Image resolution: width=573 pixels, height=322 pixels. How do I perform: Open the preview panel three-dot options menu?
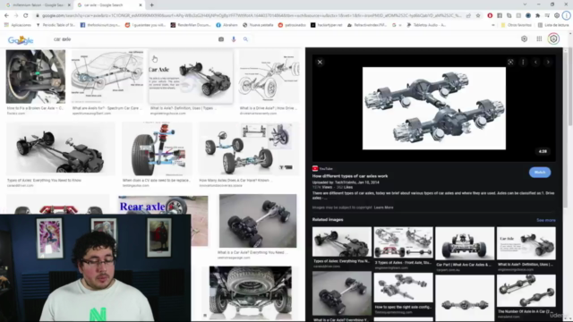tap(523, 62)
